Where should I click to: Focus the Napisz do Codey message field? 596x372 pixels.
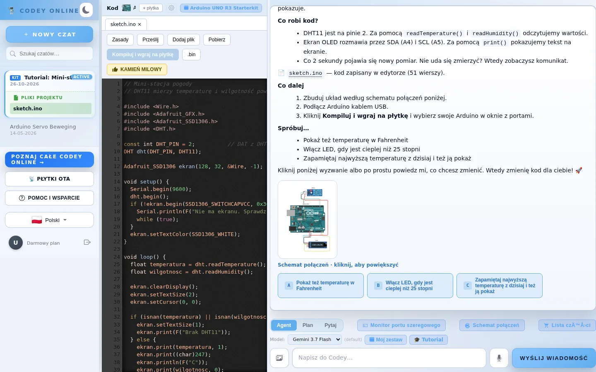(389, 358)
